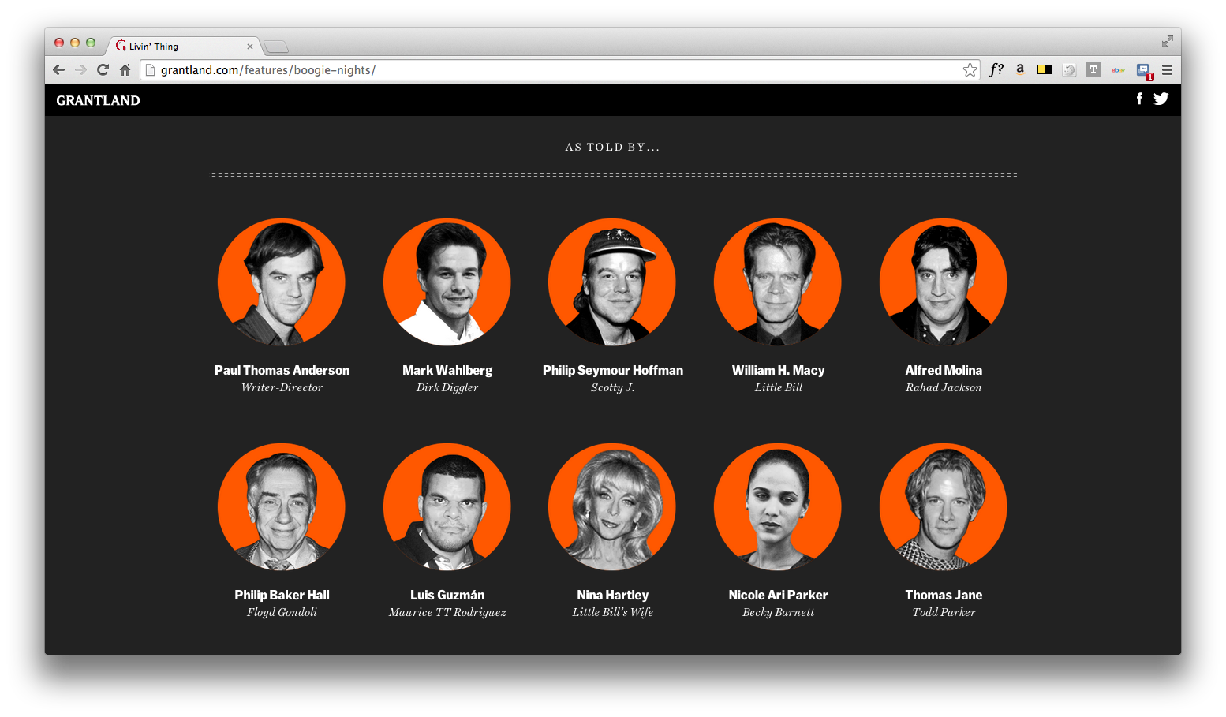The image size is (1226, 717).
Task: Open the Amazon extension icon
Action: coord(1020,69)
